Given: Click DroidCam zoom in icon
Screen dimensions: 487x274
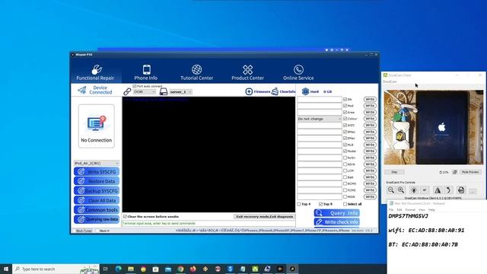Looking at the screenshot, I should 401,190.
